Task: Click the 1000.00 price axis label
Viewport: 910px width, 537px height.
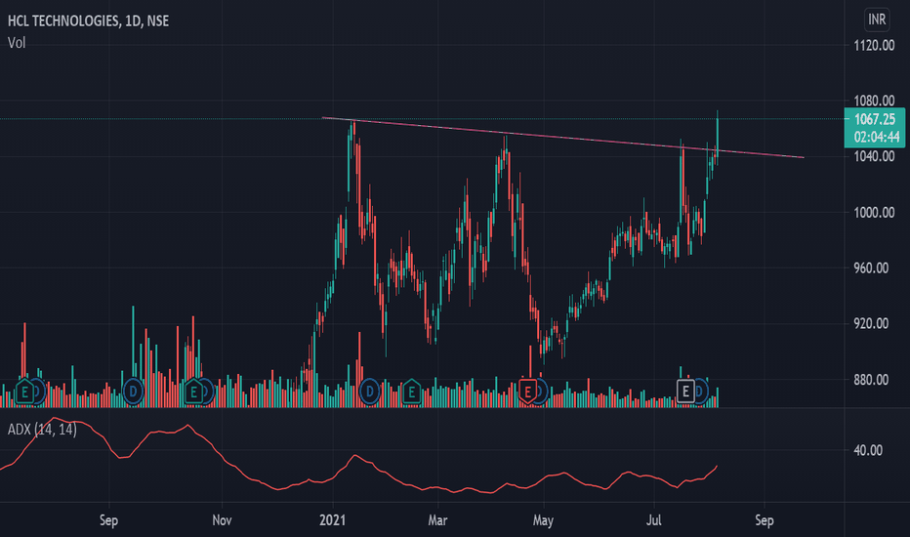Action: click(x=874, y=213)
